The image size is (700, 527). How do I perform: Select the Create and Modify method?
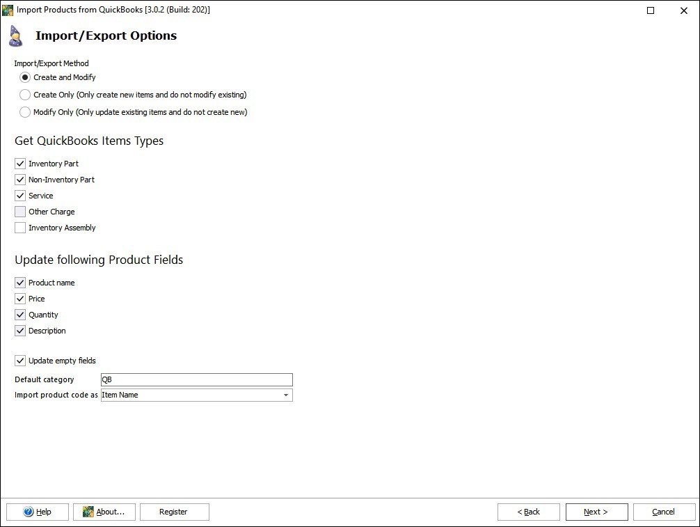pos(24,77)
